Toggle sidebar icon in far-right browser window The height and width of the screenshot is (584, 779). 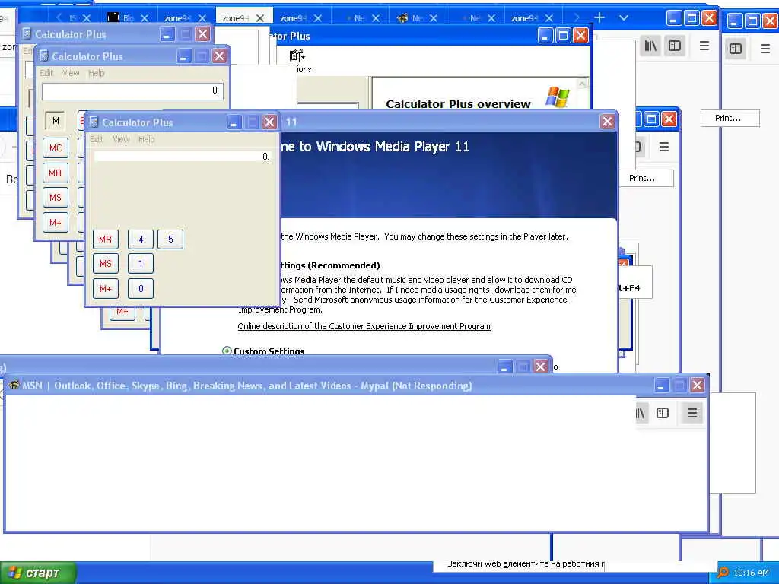click(x=736, y=48)
